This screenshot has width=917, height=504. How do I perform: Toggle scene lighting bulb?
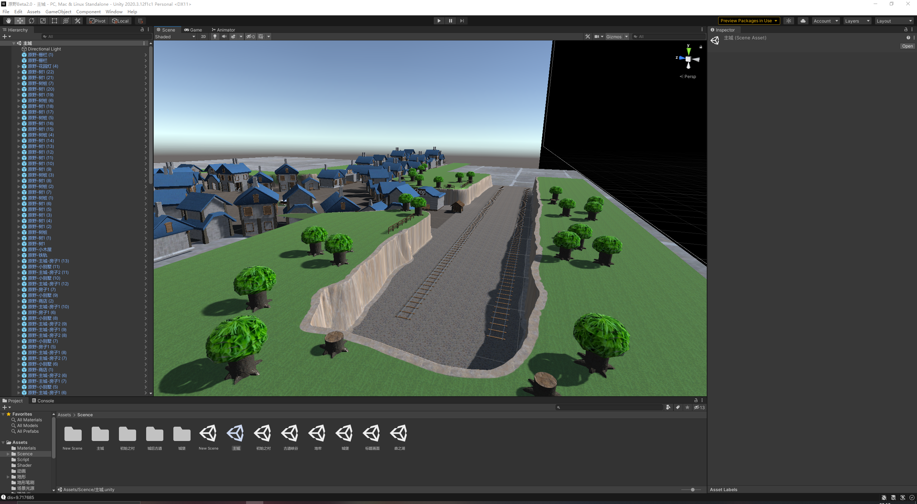(x=215, y=37)
